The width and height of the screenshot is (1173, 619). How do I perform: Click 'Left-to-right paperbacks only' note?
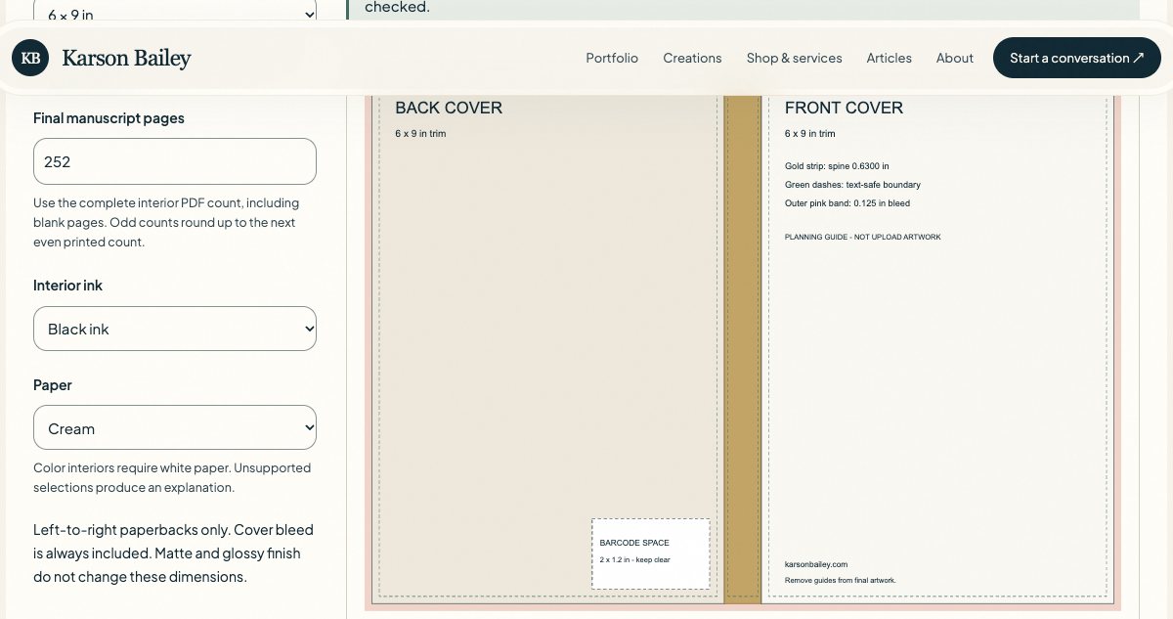173,553
